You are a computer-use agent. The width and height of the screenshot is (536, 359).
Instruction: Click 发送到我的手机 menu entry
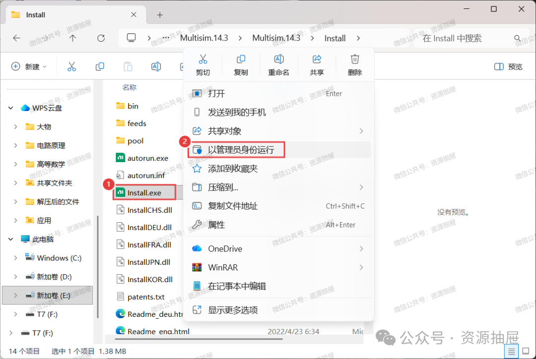coord(279,112)
